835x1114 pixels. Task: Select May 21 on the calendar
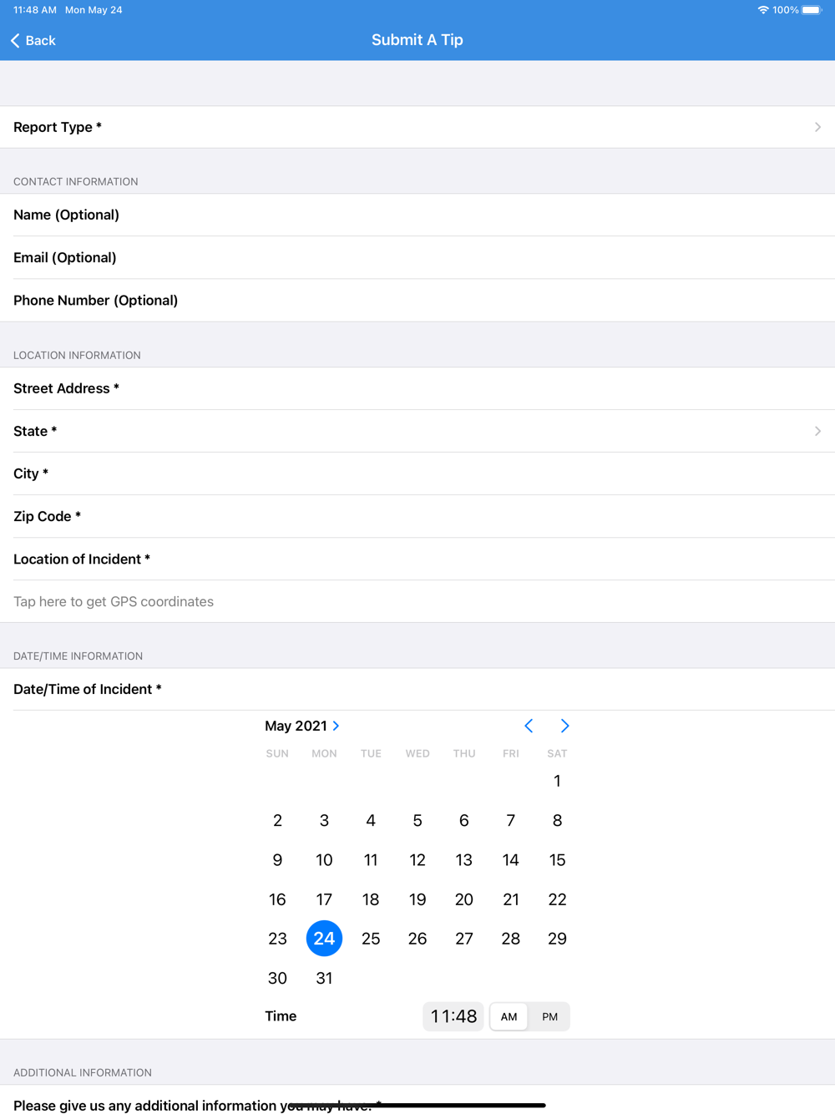511,899
